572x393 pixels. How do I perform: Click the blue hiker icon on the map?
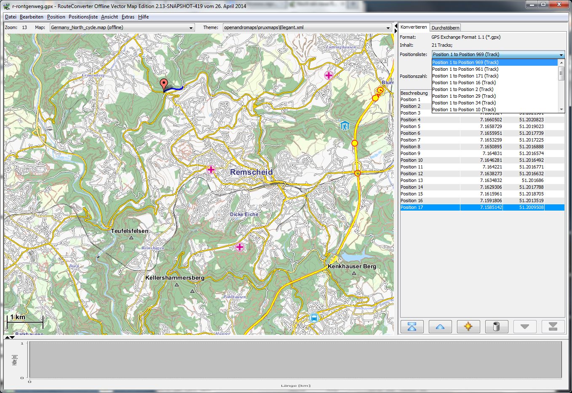tap(345, 126)
